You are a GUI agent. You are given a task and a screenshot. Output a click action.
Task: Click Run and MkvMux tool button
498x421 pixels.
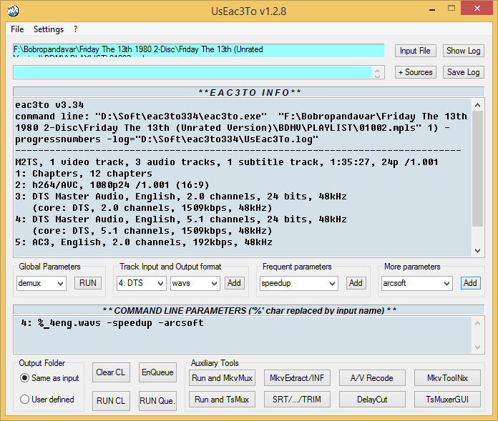tap(222, 378)
